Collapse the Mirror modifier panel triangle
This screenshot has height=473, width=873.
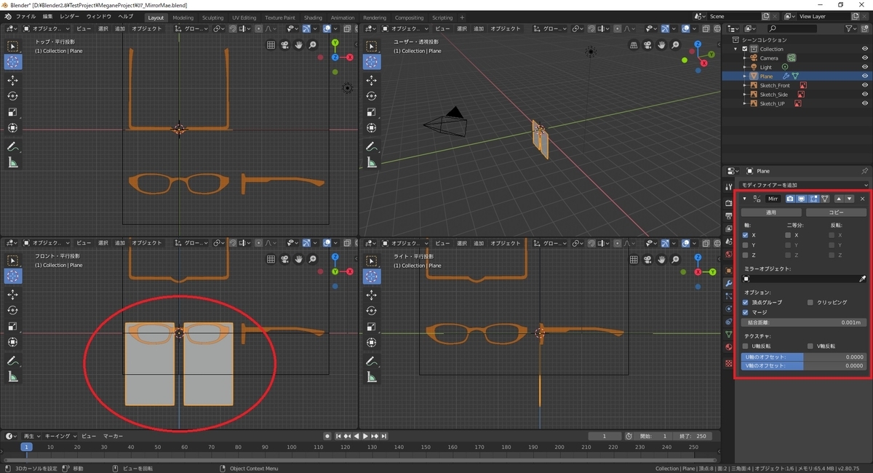coord(745,199)
